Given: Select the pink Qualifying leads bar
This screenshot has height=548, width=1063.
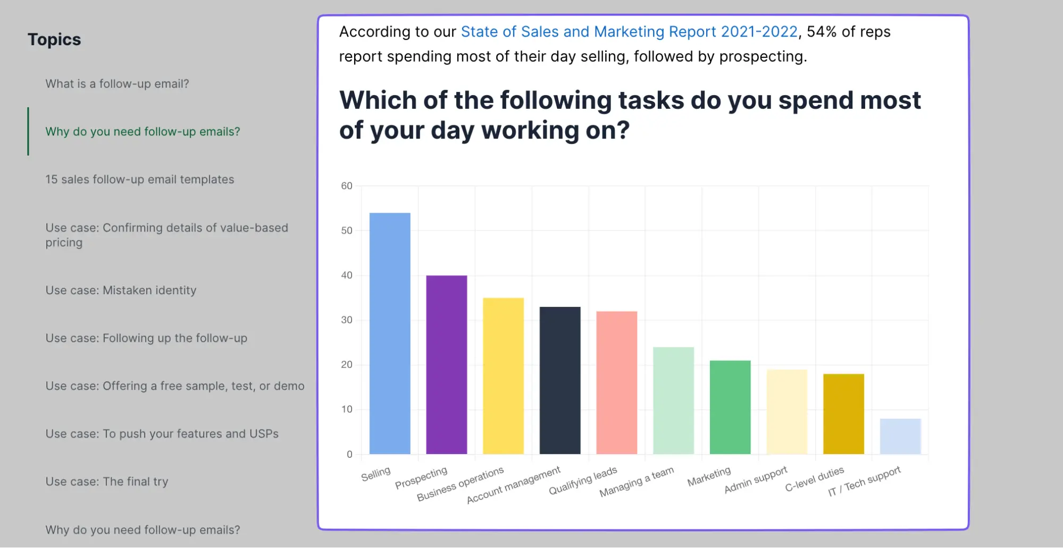Looking at the screenshot, I should click(x=616, y=382).
